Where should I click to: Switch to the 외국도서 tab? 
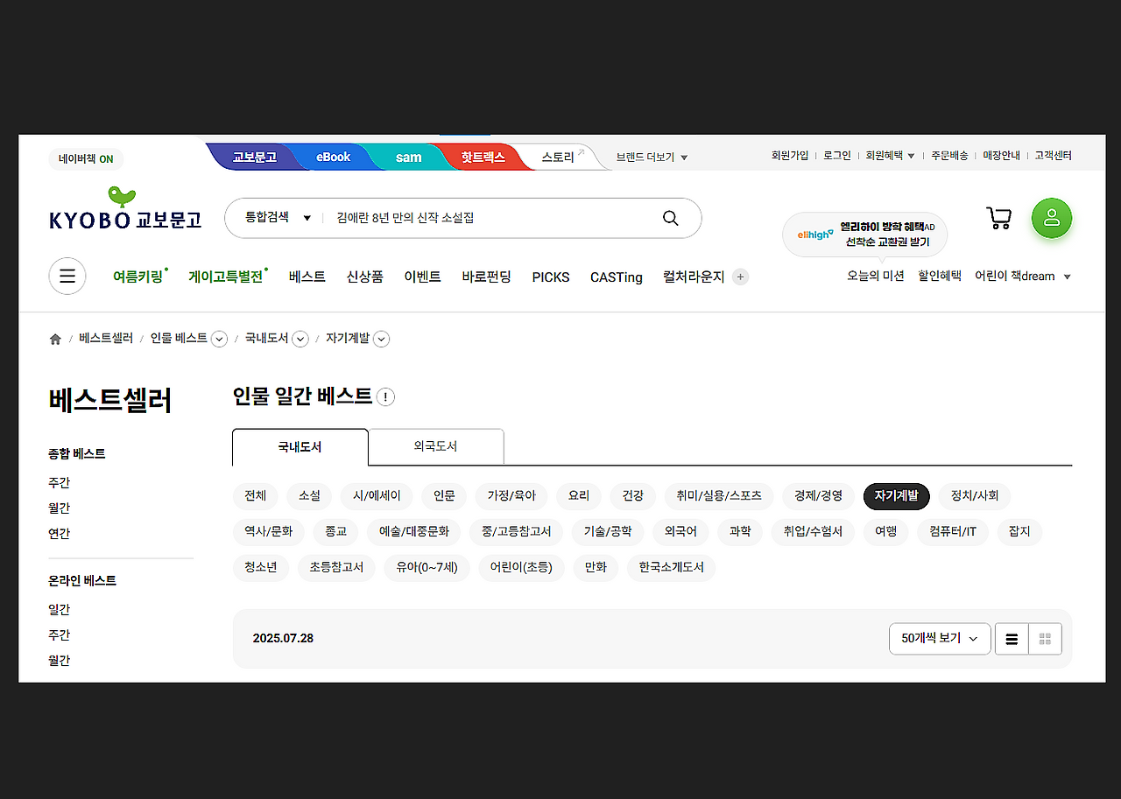tap(436, 446)
